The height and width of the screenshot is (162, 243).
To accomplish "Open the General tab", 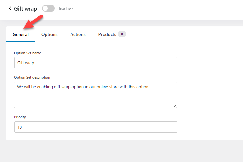I will pos(21,34).
